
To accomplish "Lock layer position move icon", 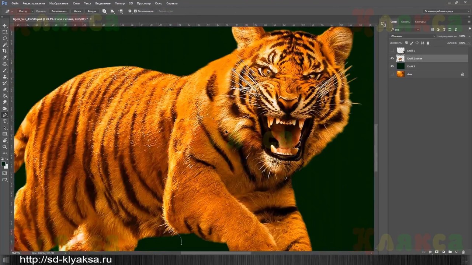I will (x=417, y=43).
